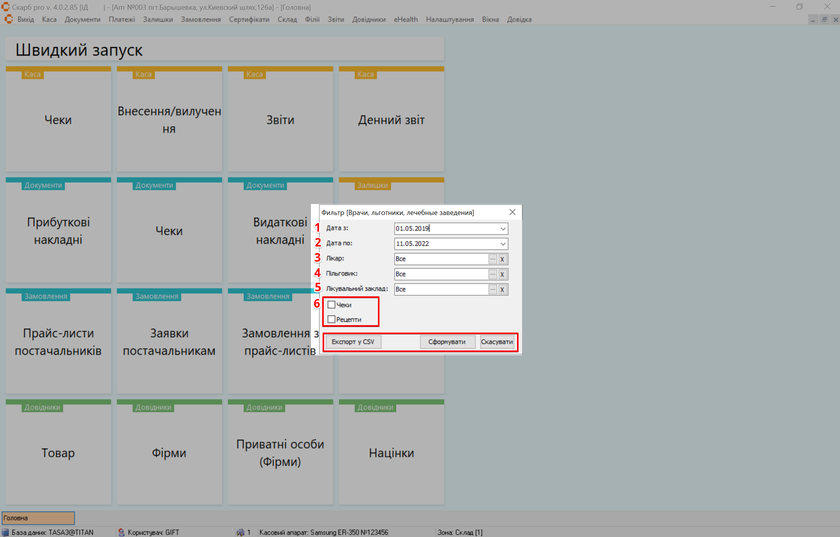This screenshot has height=537, width=840.
Task: Enable the Чеки checkbox
Action: 332,305
